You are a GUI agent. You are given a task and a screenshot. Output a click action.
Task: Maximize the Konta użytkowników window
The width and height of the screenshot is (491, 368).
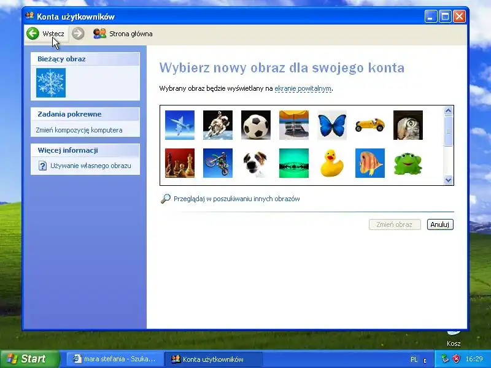click(x=445, y=17)
